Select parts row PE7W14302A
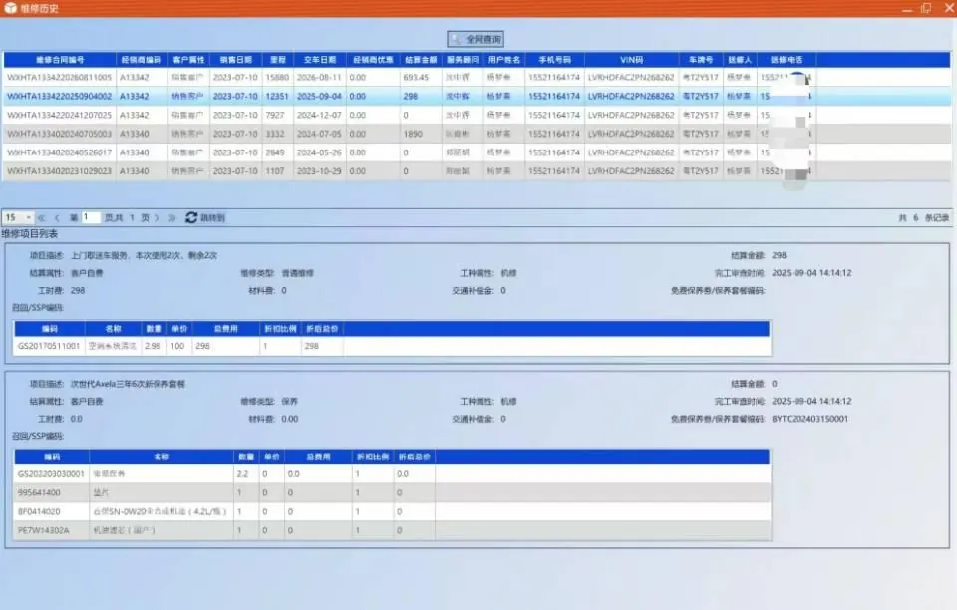 pyautogui.click(x=393, y=530)
